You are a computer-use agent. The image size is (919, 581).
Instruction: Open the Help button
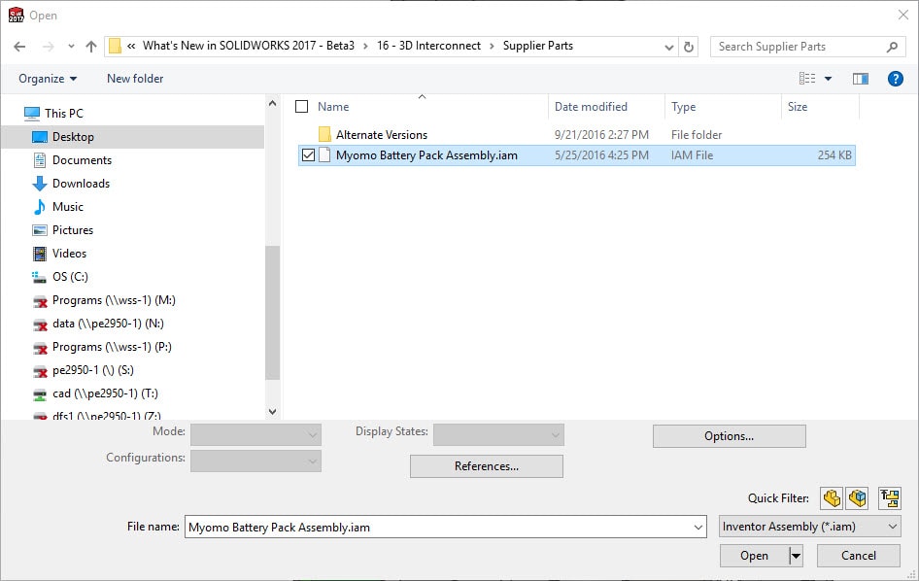(895, 79)
